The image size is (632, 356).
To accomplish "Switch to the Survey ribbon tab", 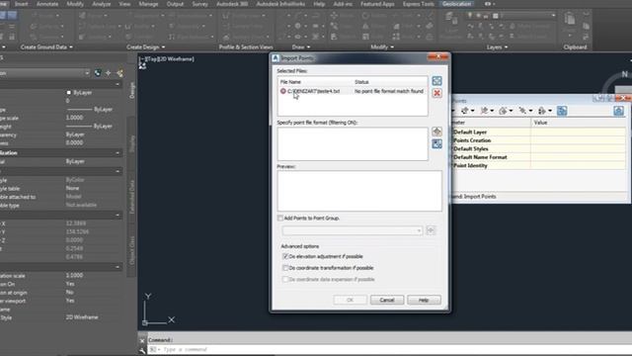I will click(199, 4).
